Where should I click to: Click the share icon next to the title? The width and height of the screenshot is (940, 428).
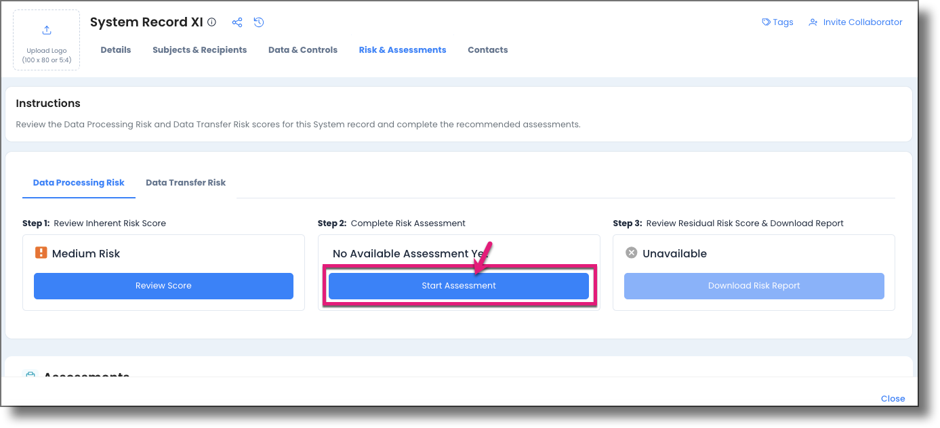pos(237,22)
